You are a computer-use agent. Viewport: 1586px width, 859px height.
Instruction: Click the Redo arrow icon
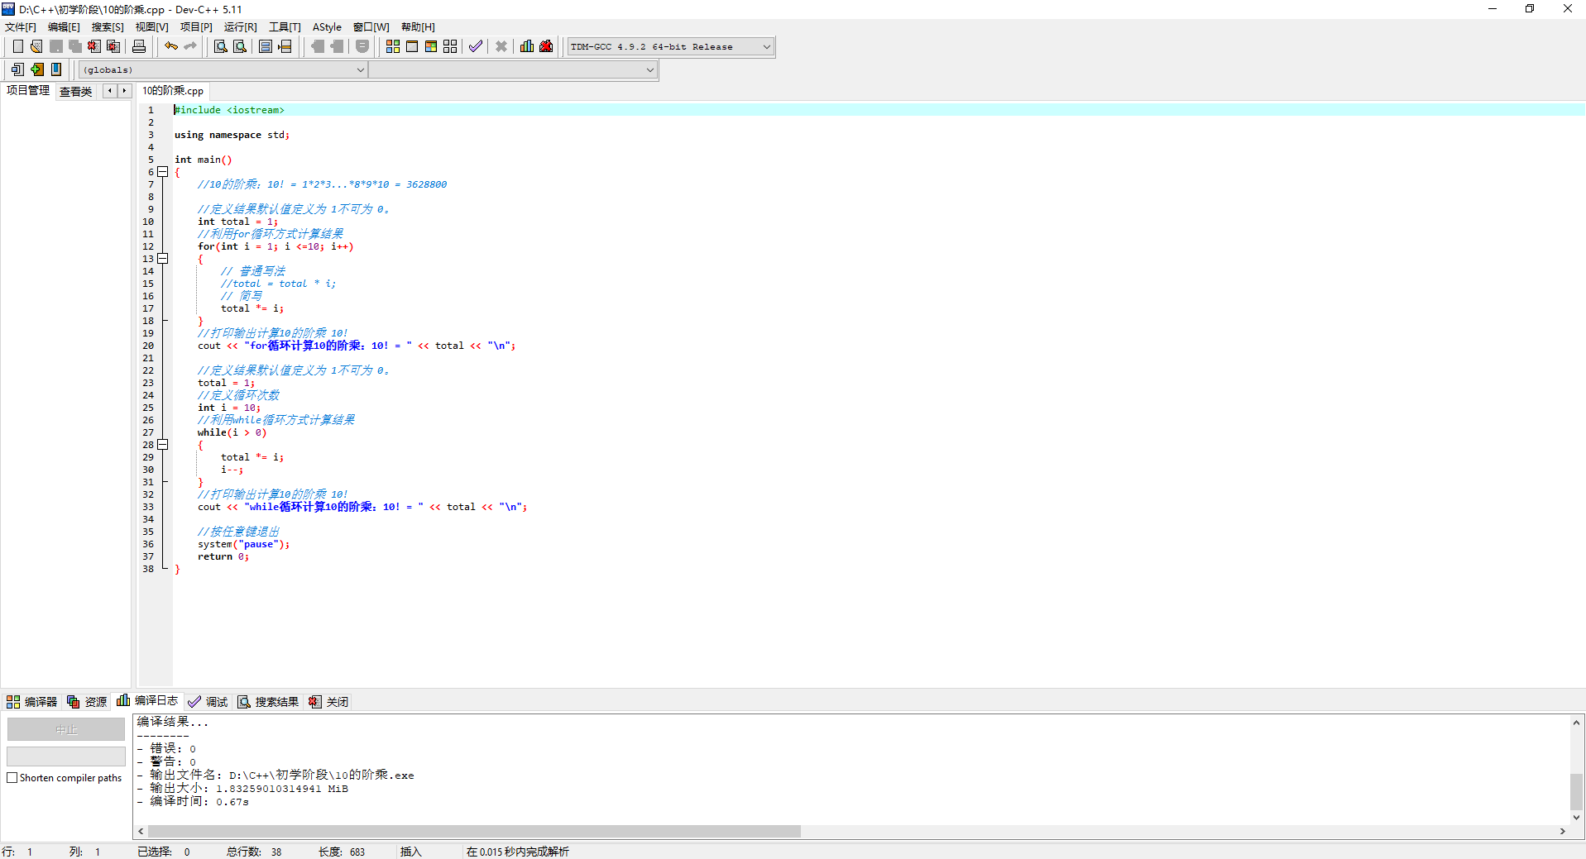[190, 46]
